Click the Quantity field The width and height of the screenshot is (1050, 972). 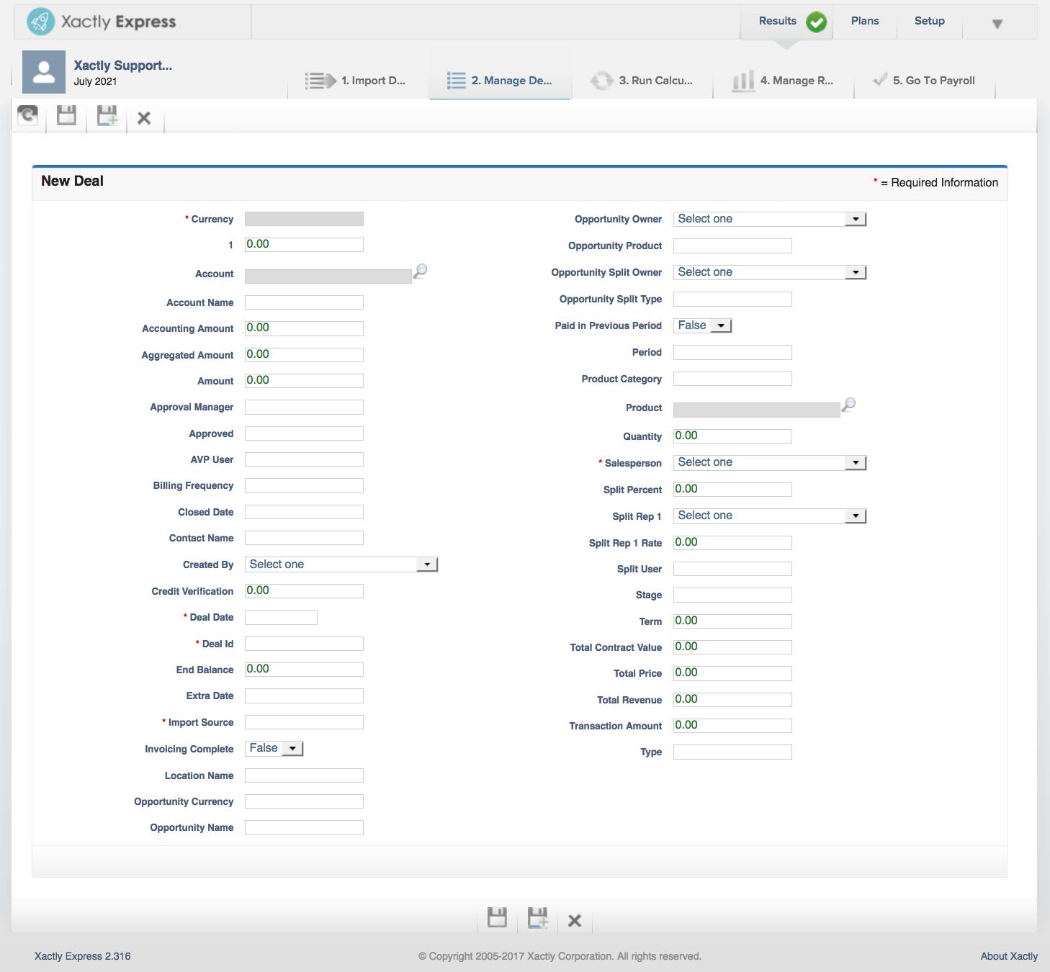pyautogui.click(x=732, y=436)
